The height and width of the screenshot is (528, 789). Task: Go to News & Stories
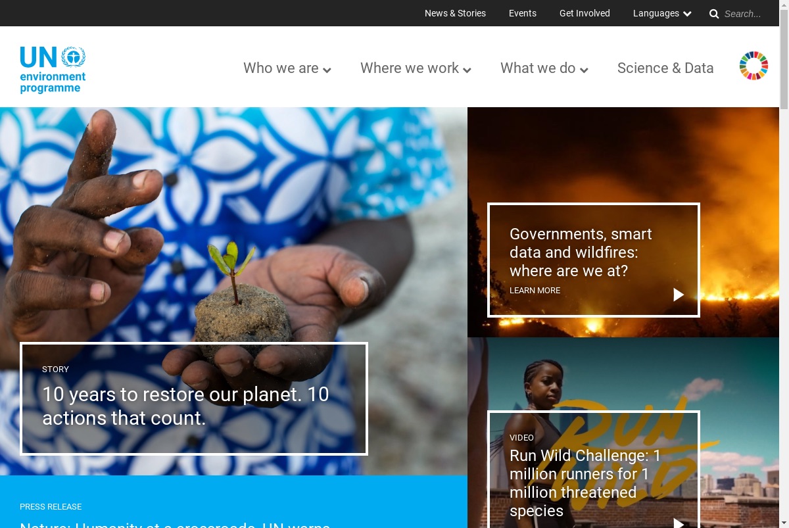pyautogui.click(x=455, y=13)
